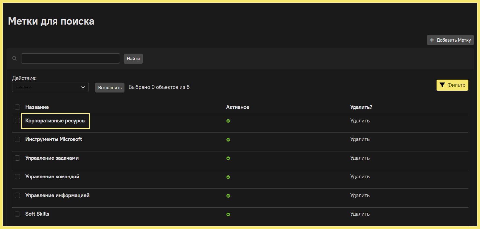
Task: Click the Метки для поиска heading
Action: pyautogui.click(x=51, y=21)
